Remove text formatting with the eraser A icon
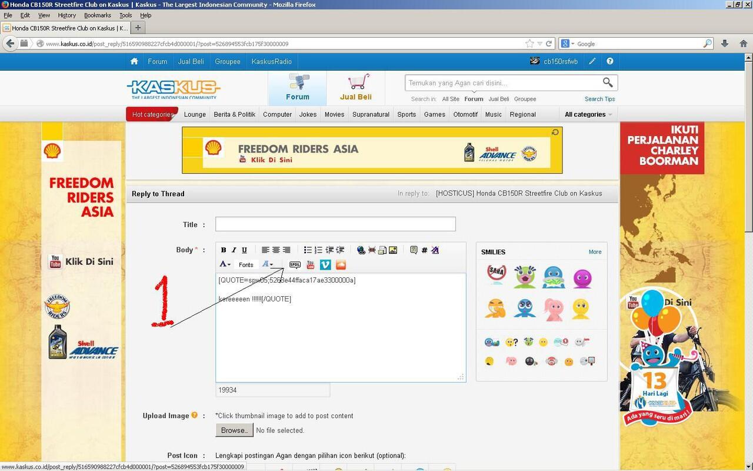Screen dimensions: 753x471 pos(435,250)
